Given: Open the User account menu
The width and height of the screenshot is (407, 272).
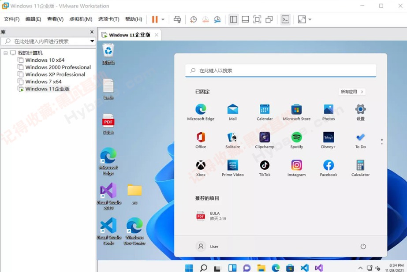Looking at the screenshot, I should tap(207, 246).
